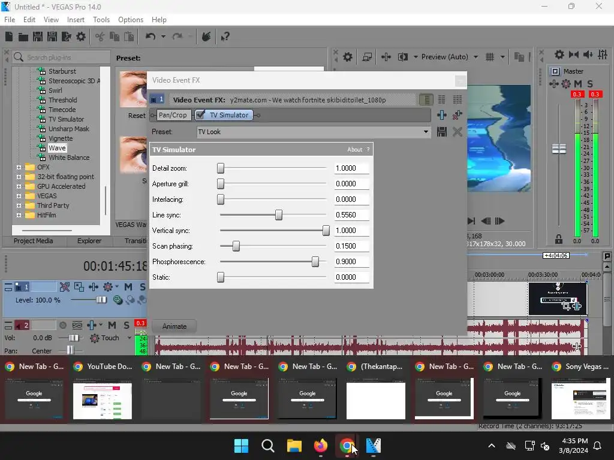Open mixer preferences icon in master panel

[x=603, y=55]
